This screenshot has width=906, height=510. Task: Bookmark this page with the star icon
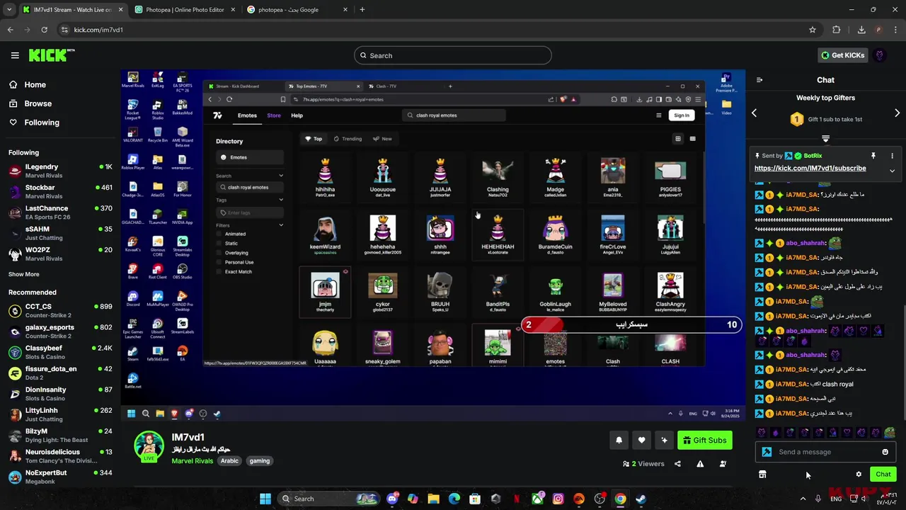point(813,30)
